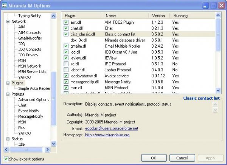Uncheck the ieview.dll checkbox

pyautogui.click(x=66, y=58)
